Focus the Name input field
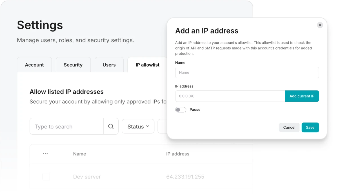Image resolution: width=338 pixels, height=196 pixels. tap(247, 72)
